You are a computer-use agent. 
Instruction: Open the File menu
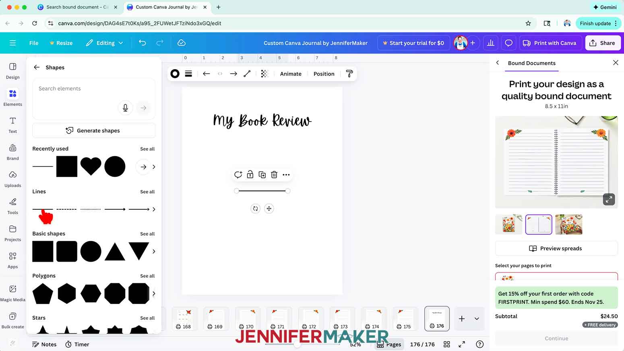(34, 43)
